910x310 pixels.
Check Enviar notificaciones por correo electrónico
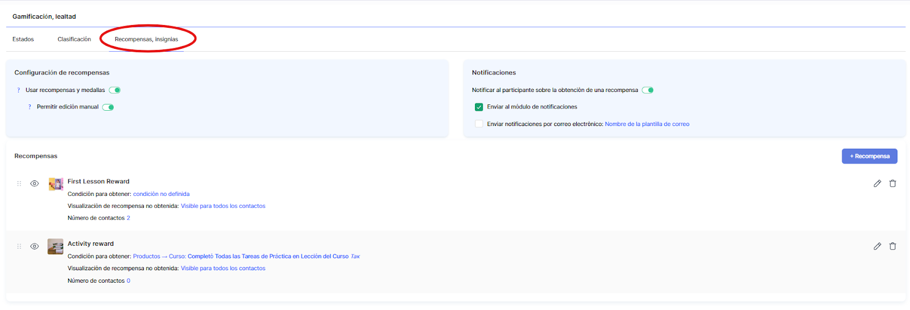pos(479,124)
